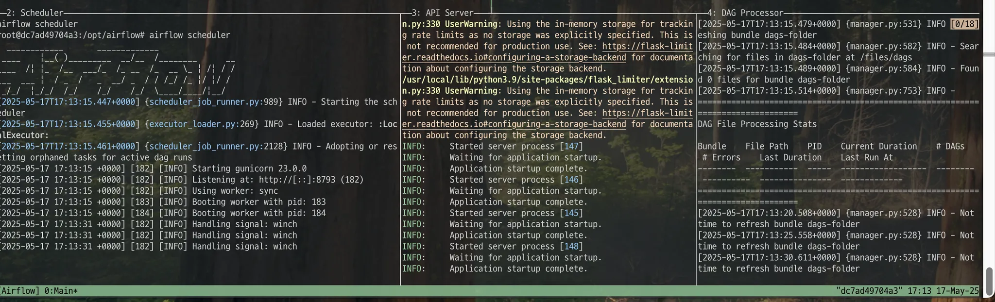Click the 'Bundle' column header
This screenshot has width=995, height=302.
712,147
